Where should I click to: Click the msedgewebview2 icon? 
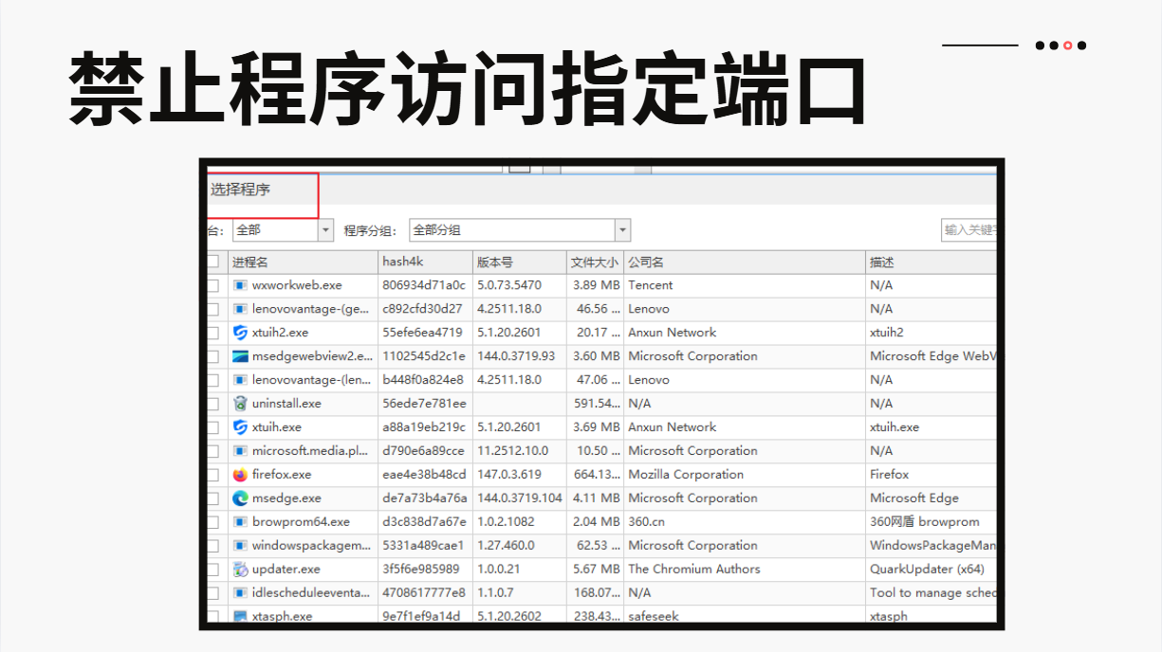tap(240, 356)
